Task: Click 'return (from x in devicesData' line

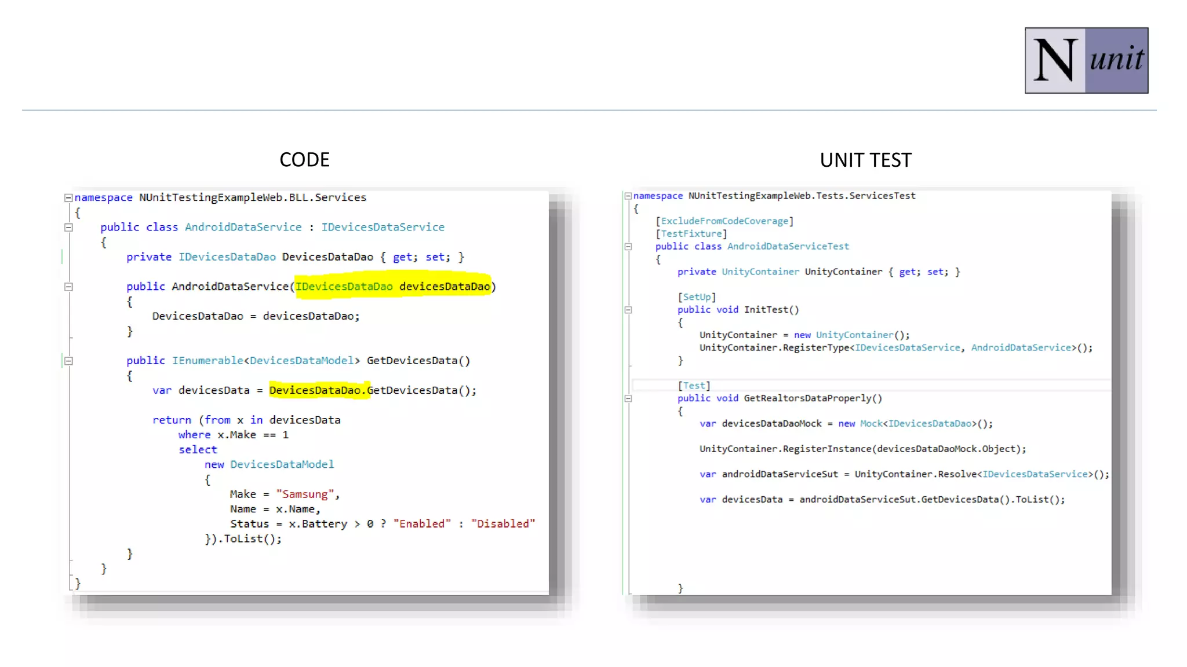Action: tap(246, 420)
